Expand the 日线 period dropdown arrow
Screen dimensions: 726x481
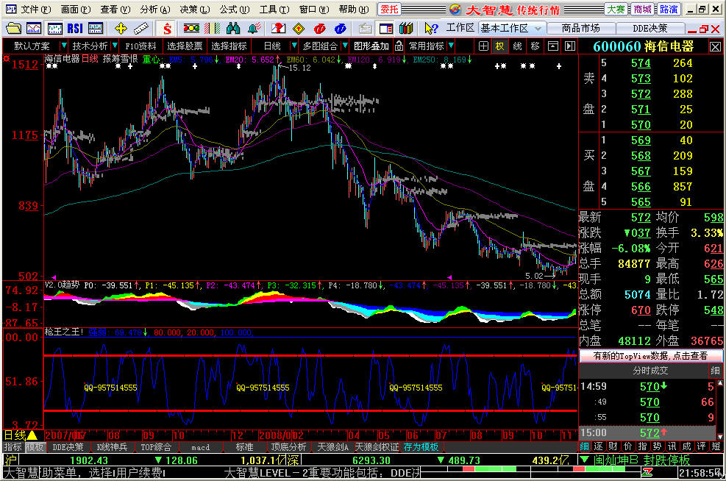point(293,46)
